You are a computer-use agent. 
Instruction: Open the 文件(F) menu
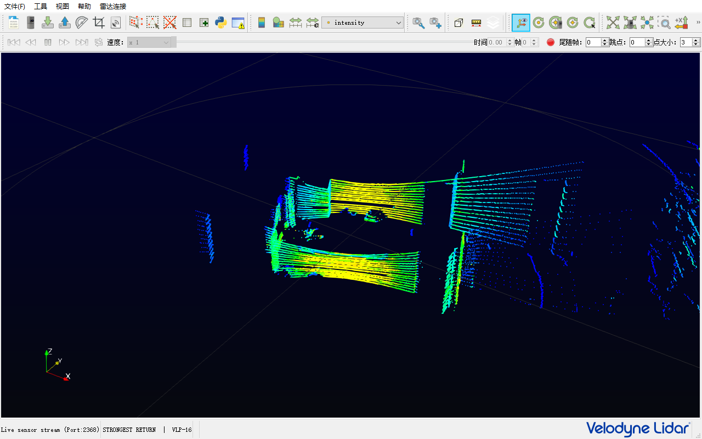coord(15,7)
